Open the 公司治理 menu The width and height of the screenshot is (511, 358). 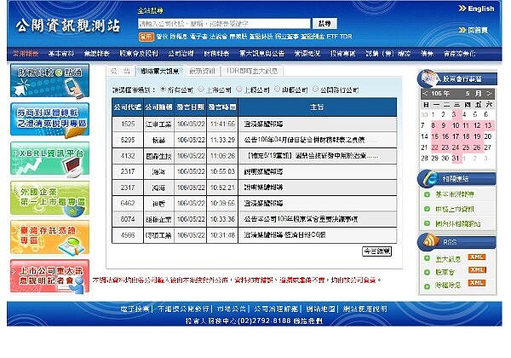181,54
